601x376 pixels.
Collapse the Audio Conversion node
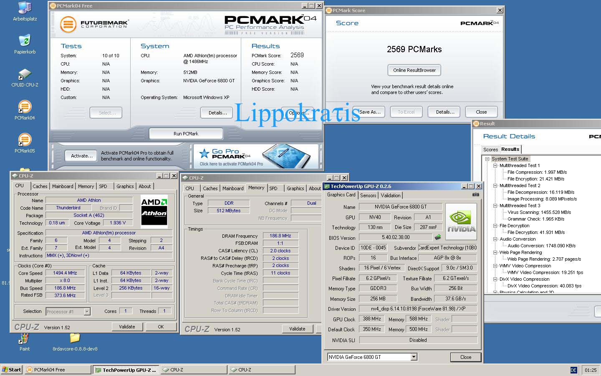click(x=495, y=239)
